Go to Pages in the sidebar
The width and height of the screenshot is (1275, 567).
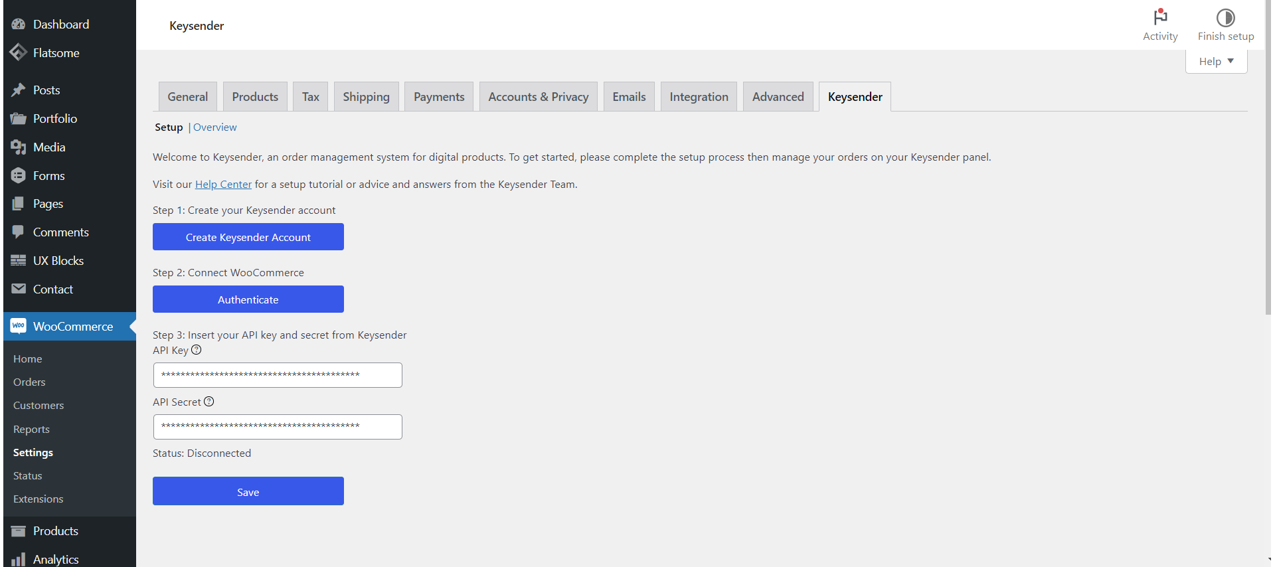pyautogui.click(x=48, y=204)
